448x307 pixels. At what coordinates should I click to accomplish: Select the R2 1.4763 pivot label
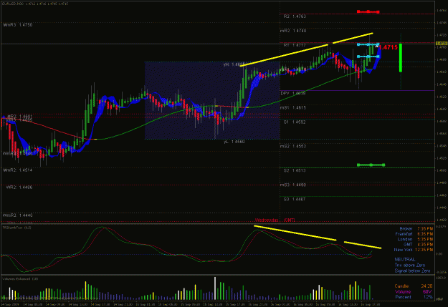295,16
